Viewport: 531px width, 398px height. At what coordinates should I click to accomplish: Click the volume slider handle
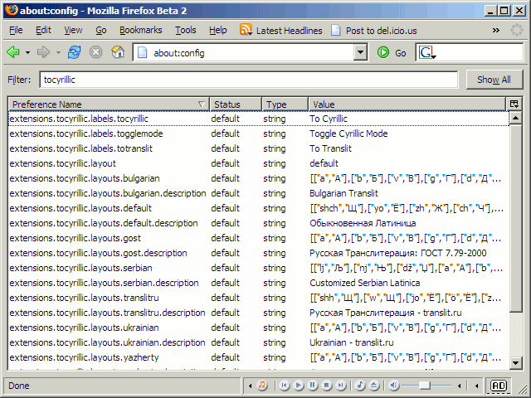(424, 385)
